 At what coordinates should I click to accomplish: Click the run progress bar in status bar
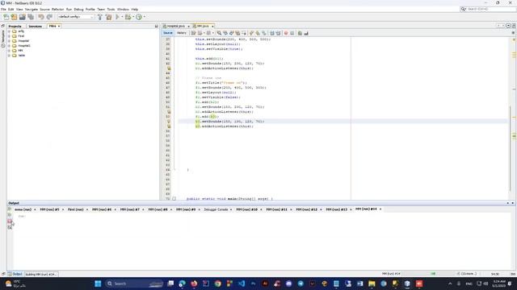click(429, 274)
